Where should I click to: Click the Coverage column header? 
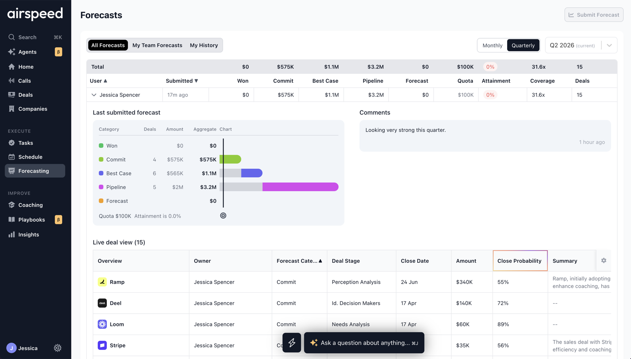542,81
